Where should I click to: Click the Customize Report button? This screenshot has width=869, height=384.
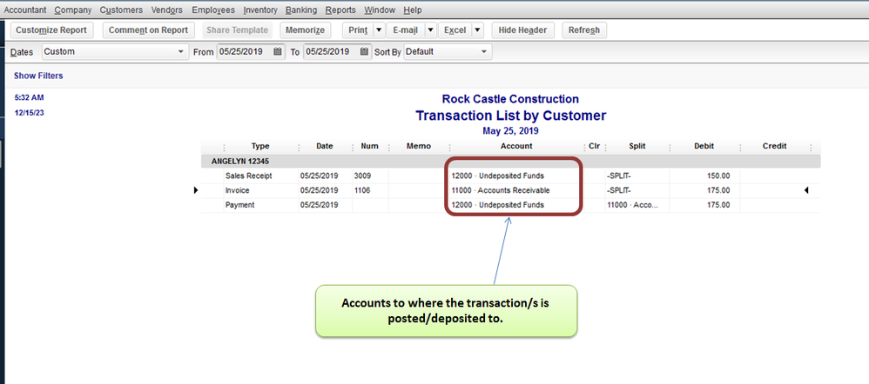click(x=51, y=30)
